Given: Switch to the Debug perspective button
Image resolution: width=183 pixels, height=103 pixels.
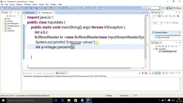Looking at the screenshot, I should coord(177,8).
